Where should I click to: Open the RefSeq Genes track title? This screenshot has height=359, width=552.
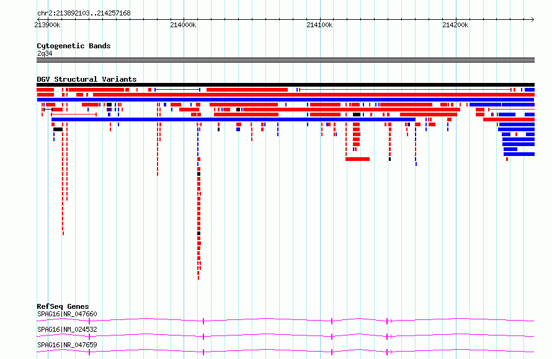click(63, 306)
